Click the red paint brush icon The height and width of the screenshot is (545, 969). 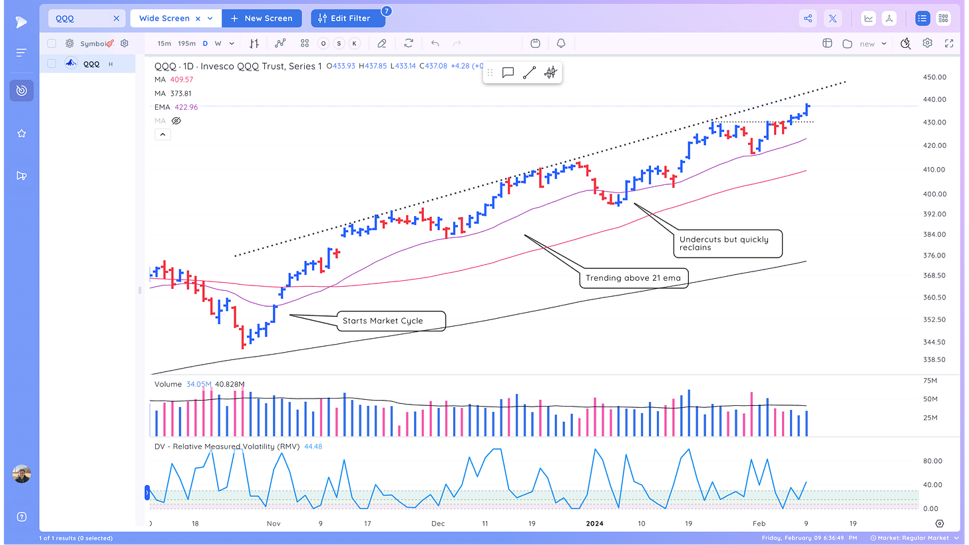109,43
